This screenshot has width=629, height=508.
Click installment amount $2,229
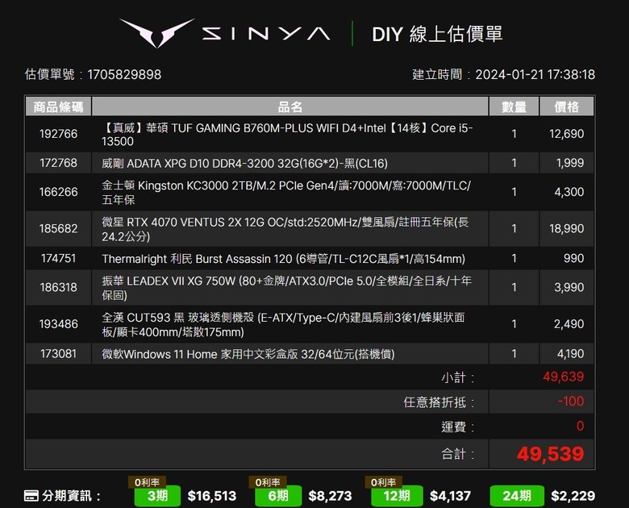(573, 496)
